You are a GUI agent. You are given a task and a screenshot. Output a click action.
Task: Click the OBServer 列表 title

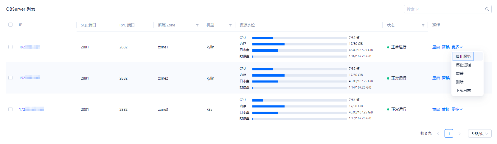pos(21,9)
